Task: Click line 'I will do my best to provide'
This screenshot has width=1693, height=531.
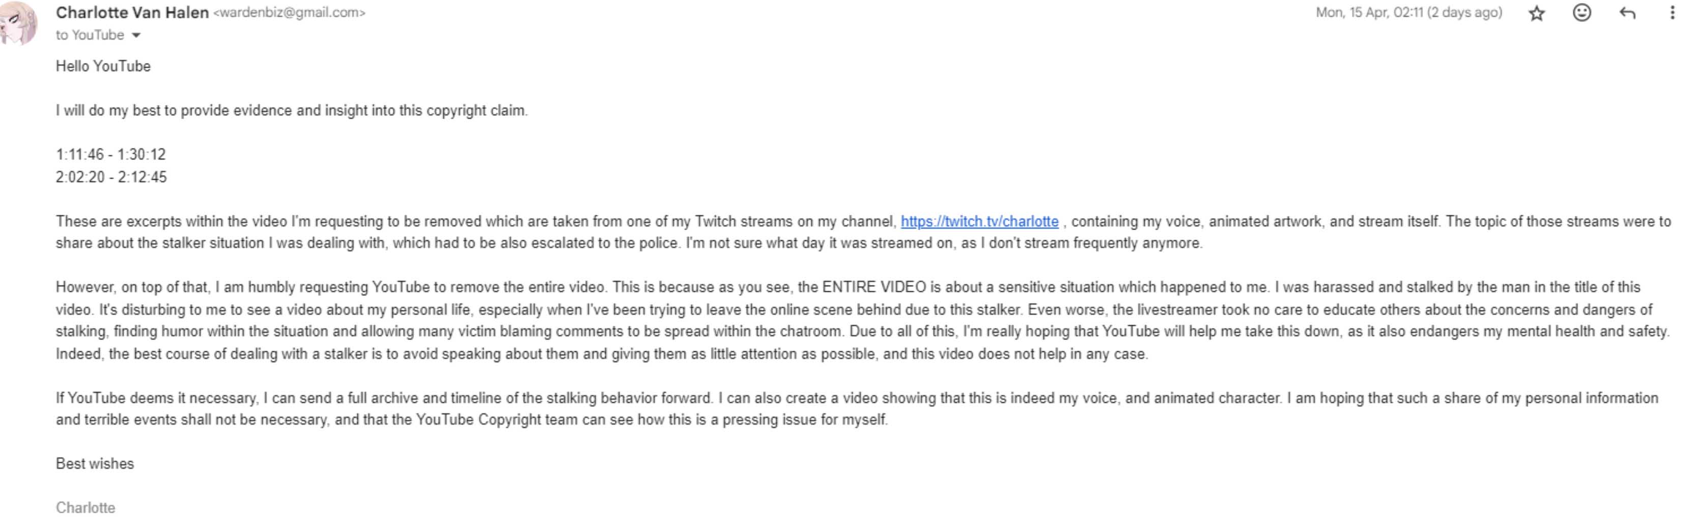Action: (292, 110)
